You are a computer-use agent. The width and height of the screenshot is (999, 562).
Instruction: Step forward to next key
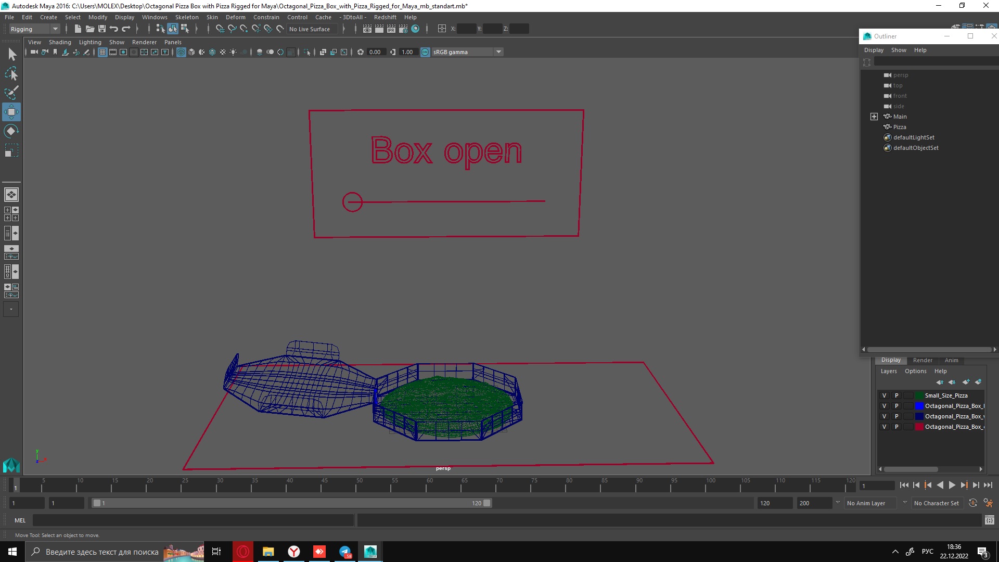[x=964, y=485]
